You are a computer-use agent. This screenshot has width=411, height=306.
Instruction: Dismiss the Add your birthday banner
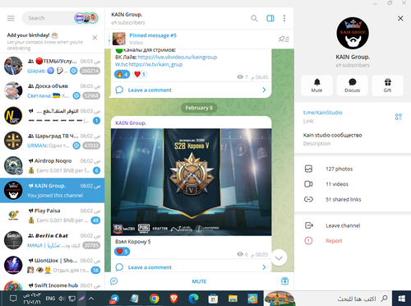[x=95, y=38]
